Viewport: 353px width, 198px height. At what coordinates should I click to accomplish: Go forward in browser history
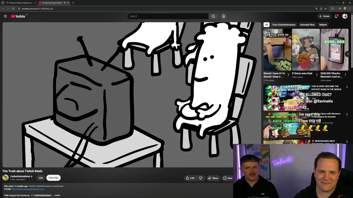click(8, 9)
